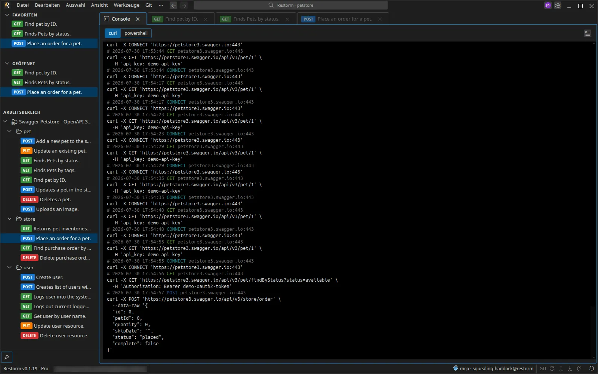The image size is (598, 374).
Task: Select the pet folder icon
Action: tap(19, 132)
